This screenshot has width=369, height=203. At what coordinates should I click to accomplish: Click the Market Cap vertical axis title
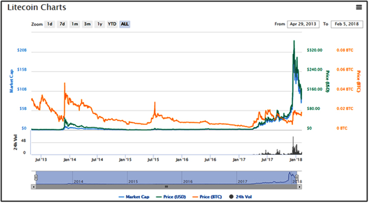click(x=11, y=81)
